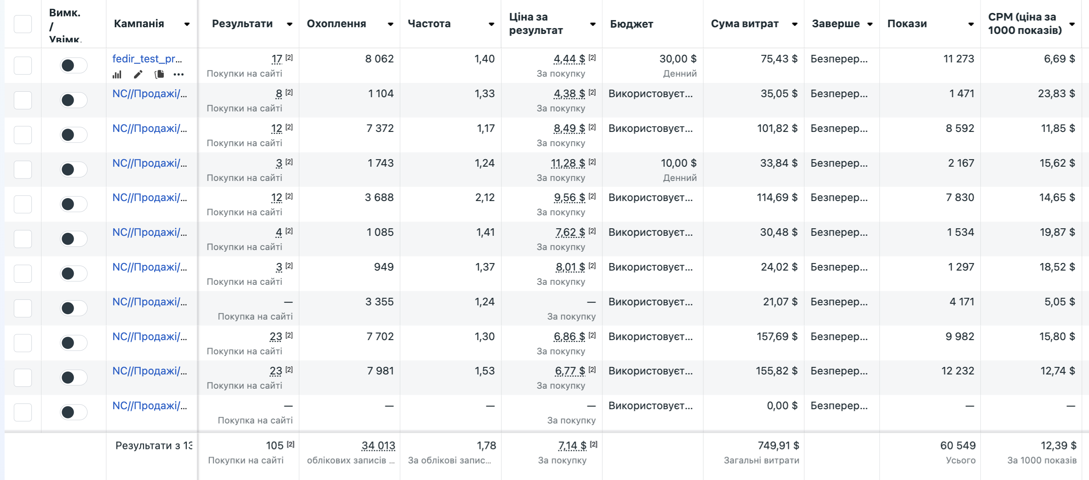Screen dimensions: 1089x480
Task: Tick checkbox for row with 101,82 $ spend
Action: click(x=23, y=135)
